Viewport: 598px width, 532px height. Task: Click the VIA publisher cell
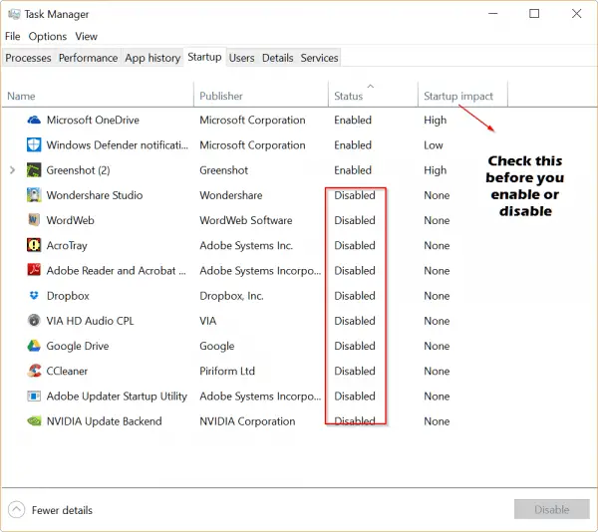click(208, 321)
